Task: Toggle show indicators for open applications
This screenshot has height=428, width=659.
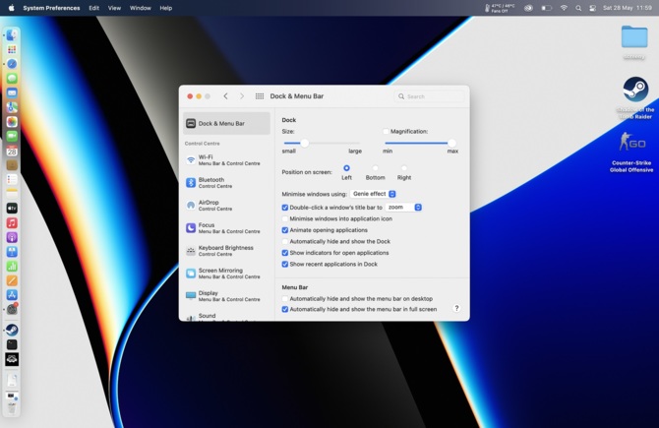Action: 285,253
